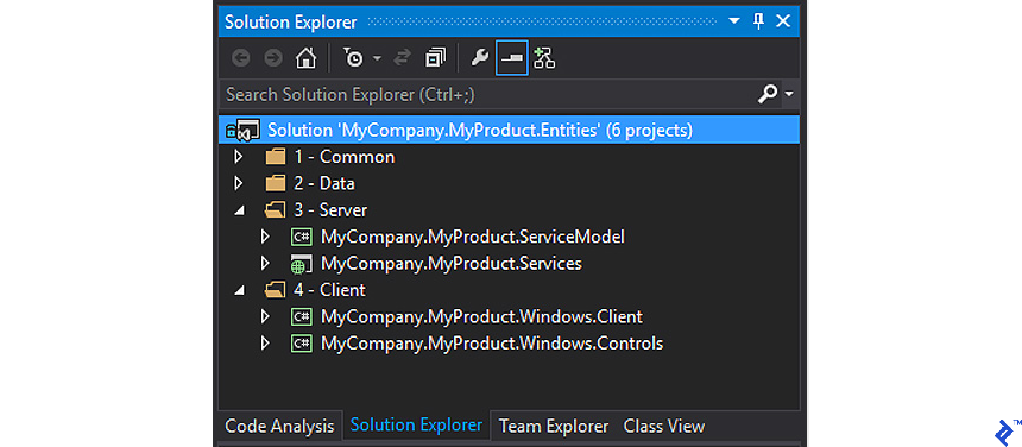The height and width of the screenshot is (447, 1022).
Task: Click the View Class Diagram icon
Action: [544, 58]
